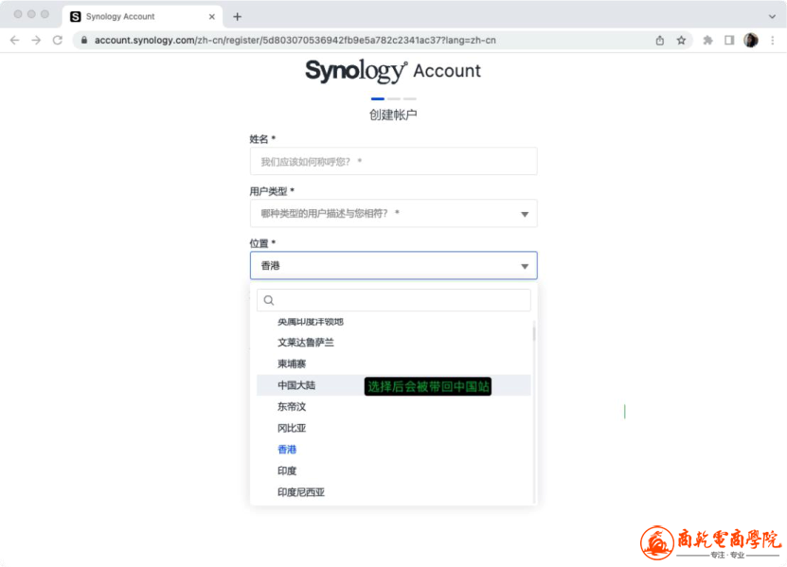Image resolution: width=787 pixels, height=567 pixels.
Task: Select 文莱达鲁萨兰 from the list
Action: pos(394,343)
